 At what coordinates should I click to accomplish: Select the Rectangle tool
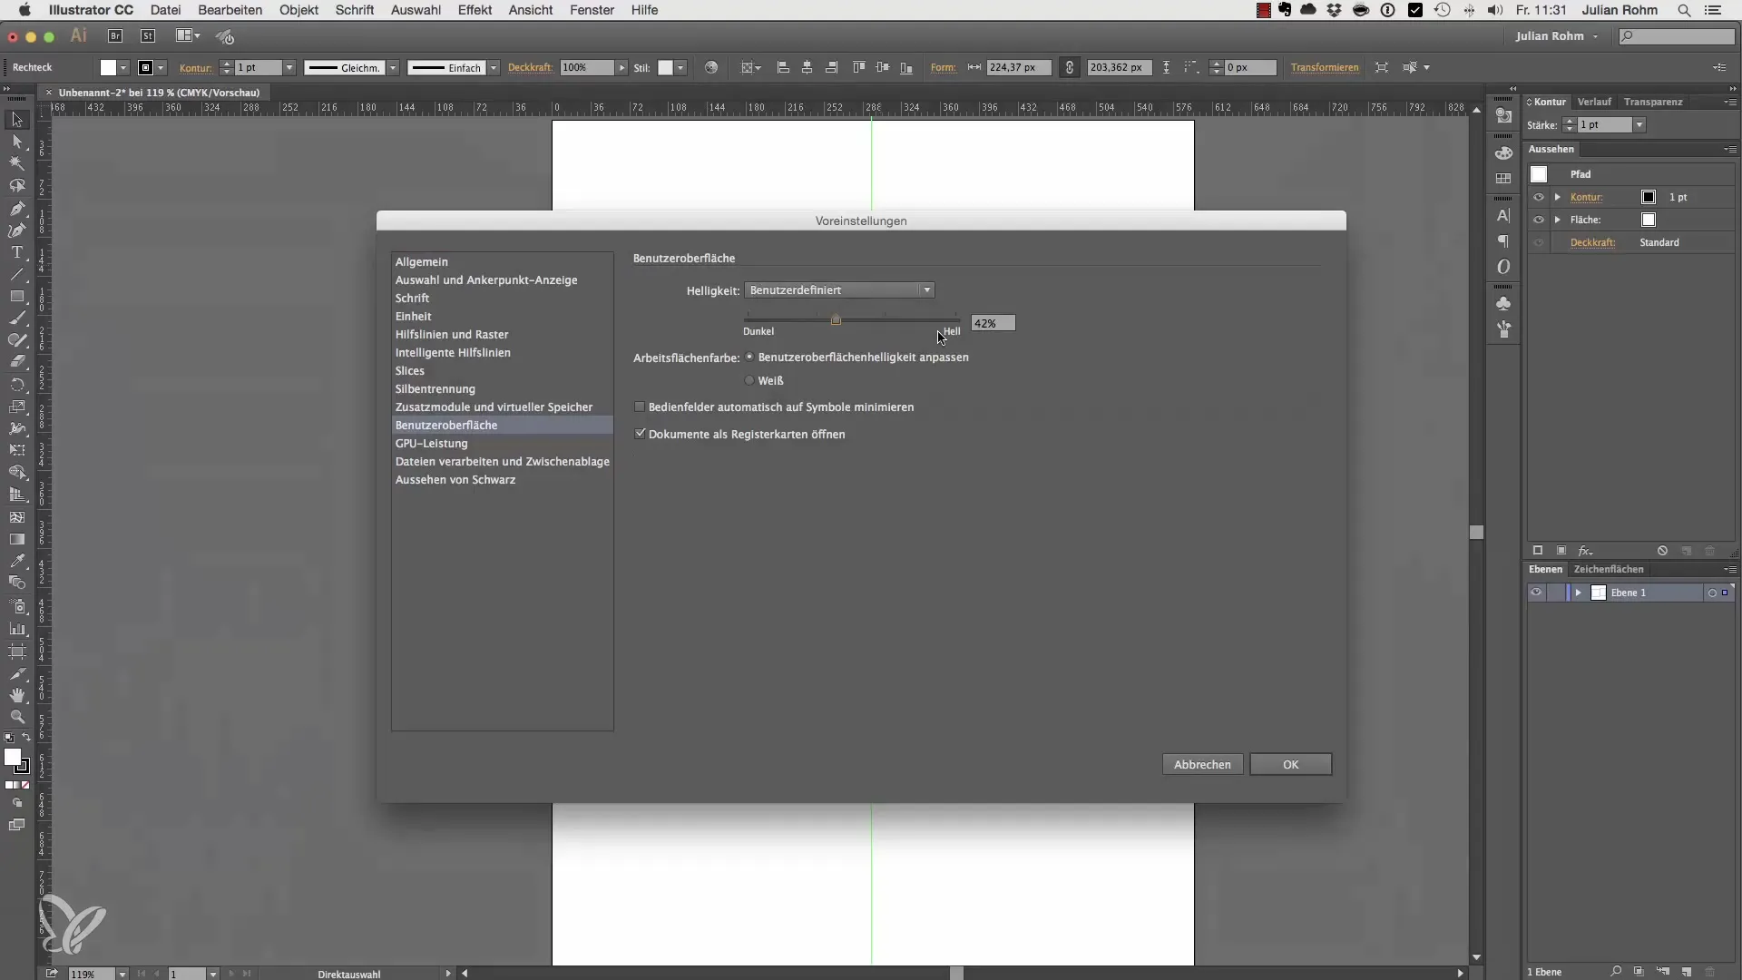tap(17, 297)
